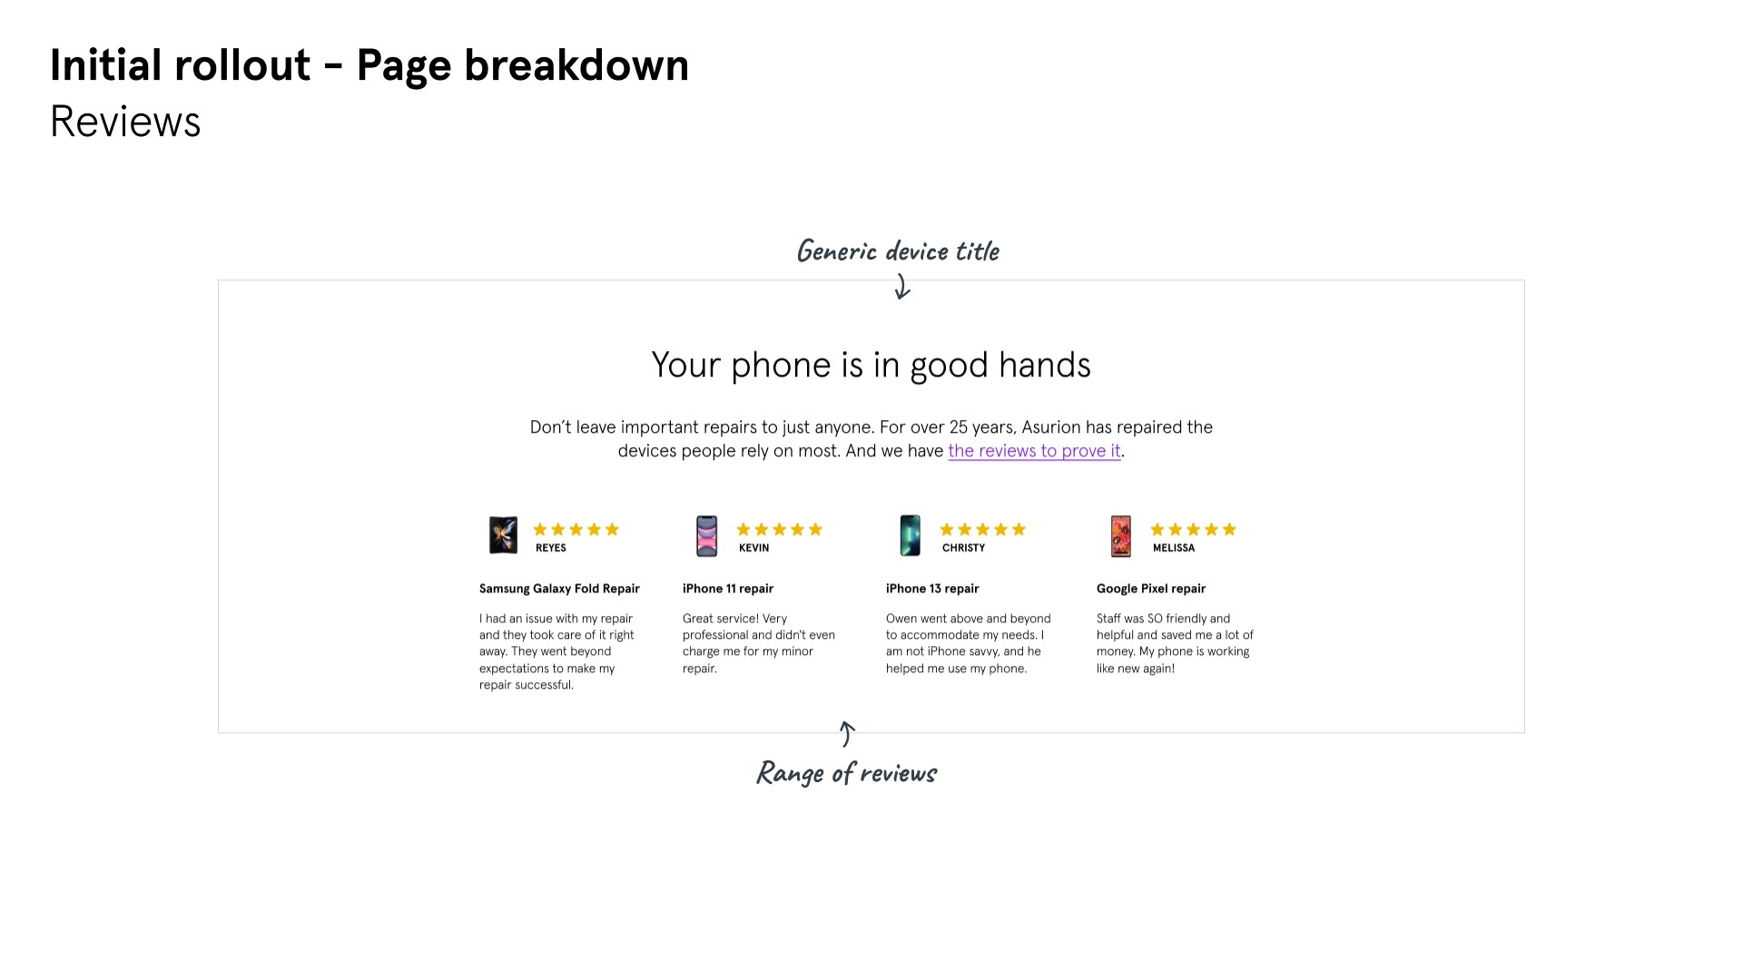Select the iPhone 13 repair review title

pos(932,589)
